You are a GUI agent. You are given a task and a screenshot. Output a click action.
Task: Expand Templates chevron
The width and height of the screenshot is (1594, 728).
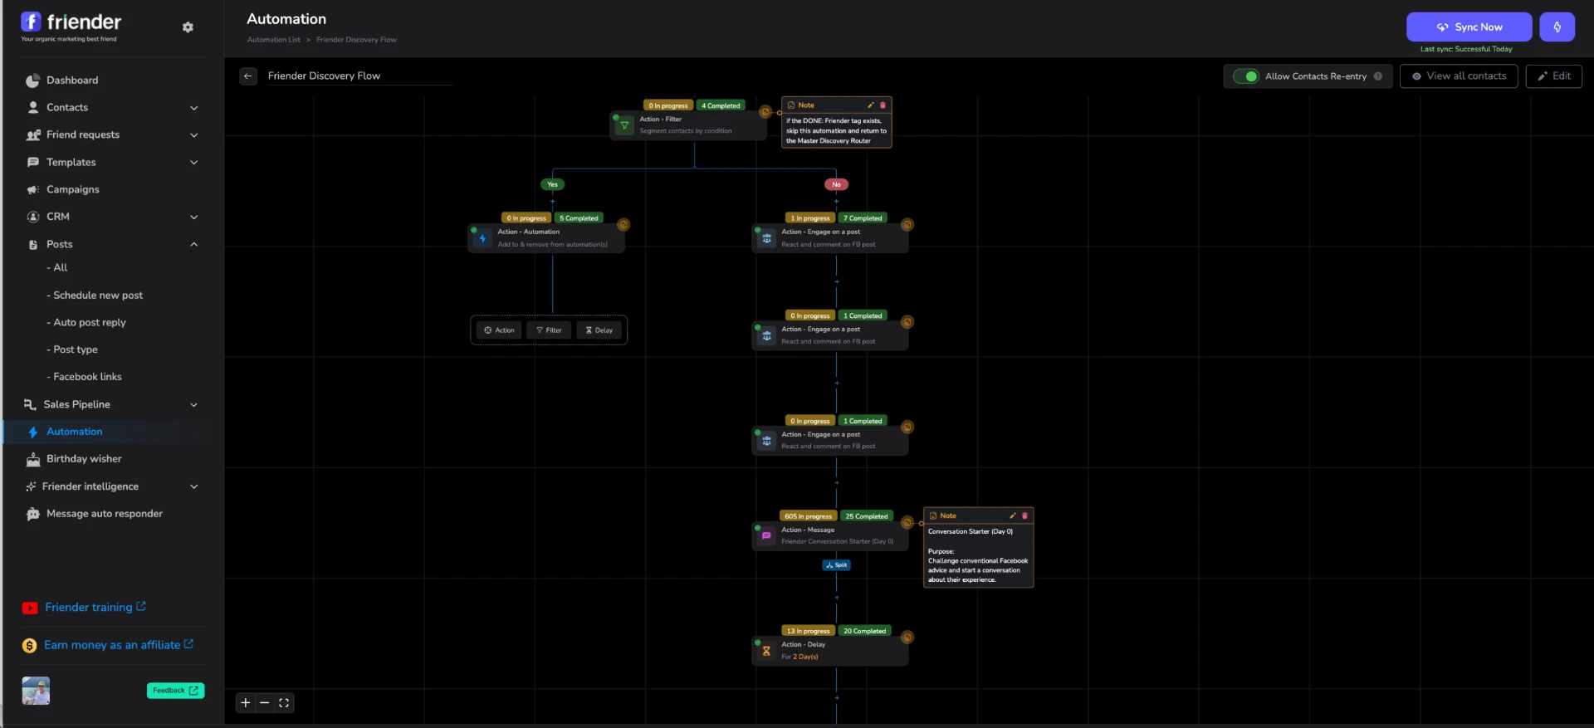tap(193, 163)
